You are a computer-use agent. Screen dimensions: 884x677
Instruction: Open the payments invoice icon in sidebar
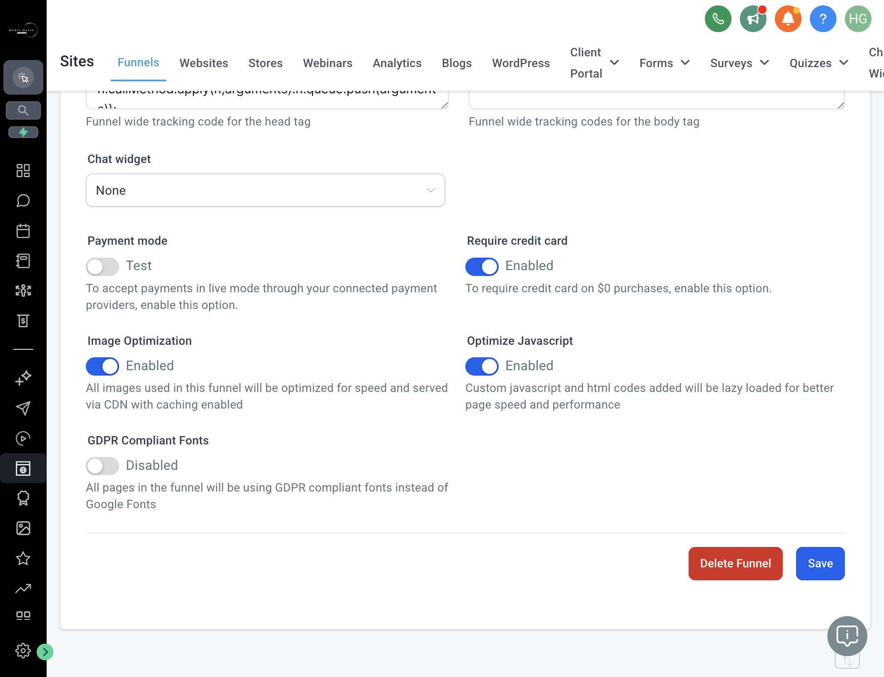(23, 321)
